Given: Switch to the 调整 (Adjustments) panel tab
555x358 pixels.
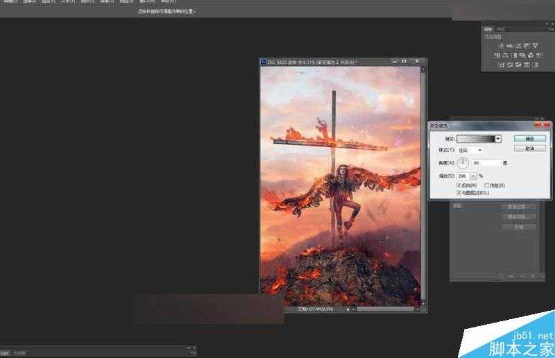Looking at the screenshot, I should point(488,29).
